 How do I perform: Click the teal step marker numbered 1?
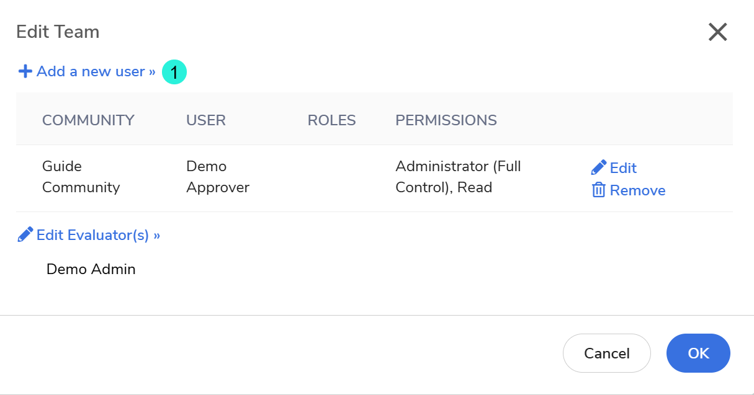[174, 73]
